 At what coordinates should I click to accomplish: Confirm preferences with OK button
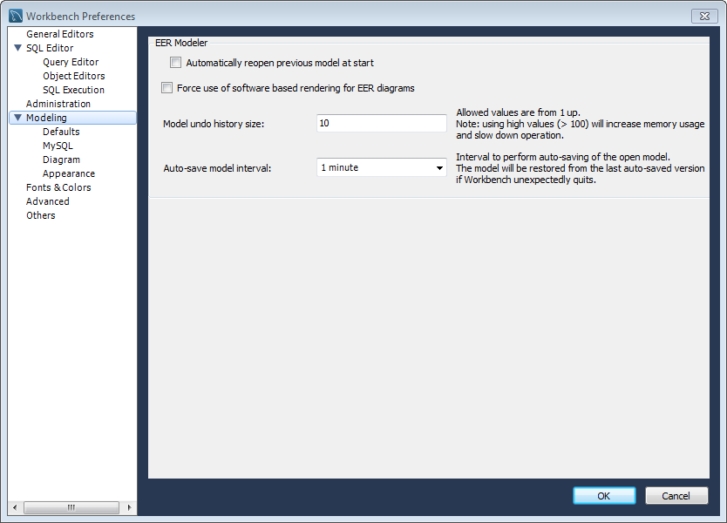click(604, 496)
